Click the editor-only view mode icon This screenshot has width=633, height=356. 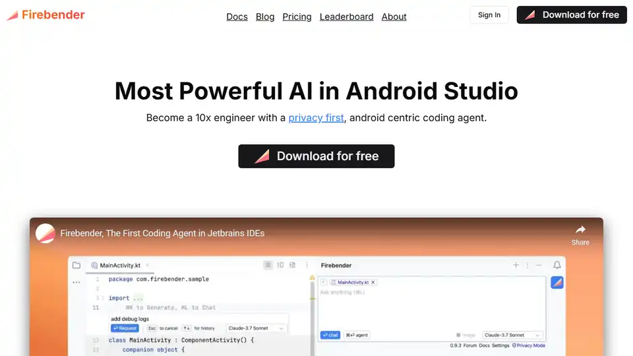point(268,265)
